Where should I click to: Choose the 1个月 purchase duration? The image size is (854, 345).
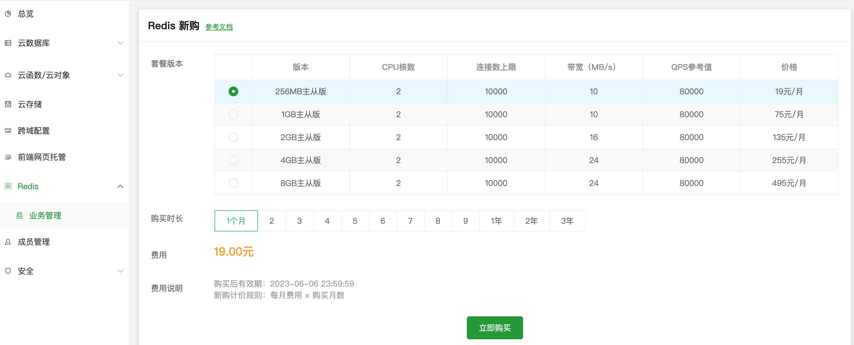(236, 221)
